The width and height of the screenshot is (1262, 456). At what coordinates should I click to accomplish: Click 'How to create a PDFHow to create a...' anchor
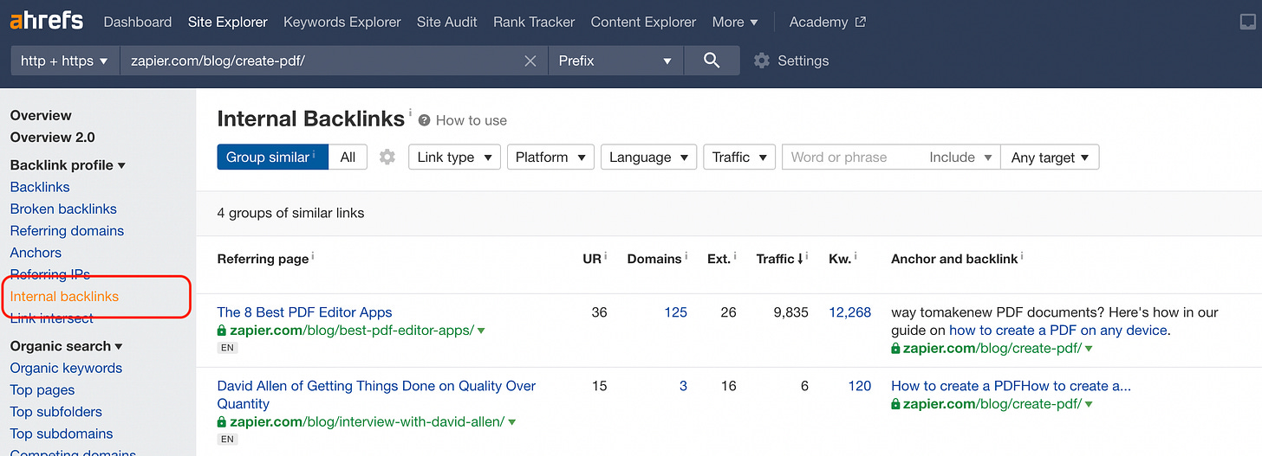point(1011,386)
